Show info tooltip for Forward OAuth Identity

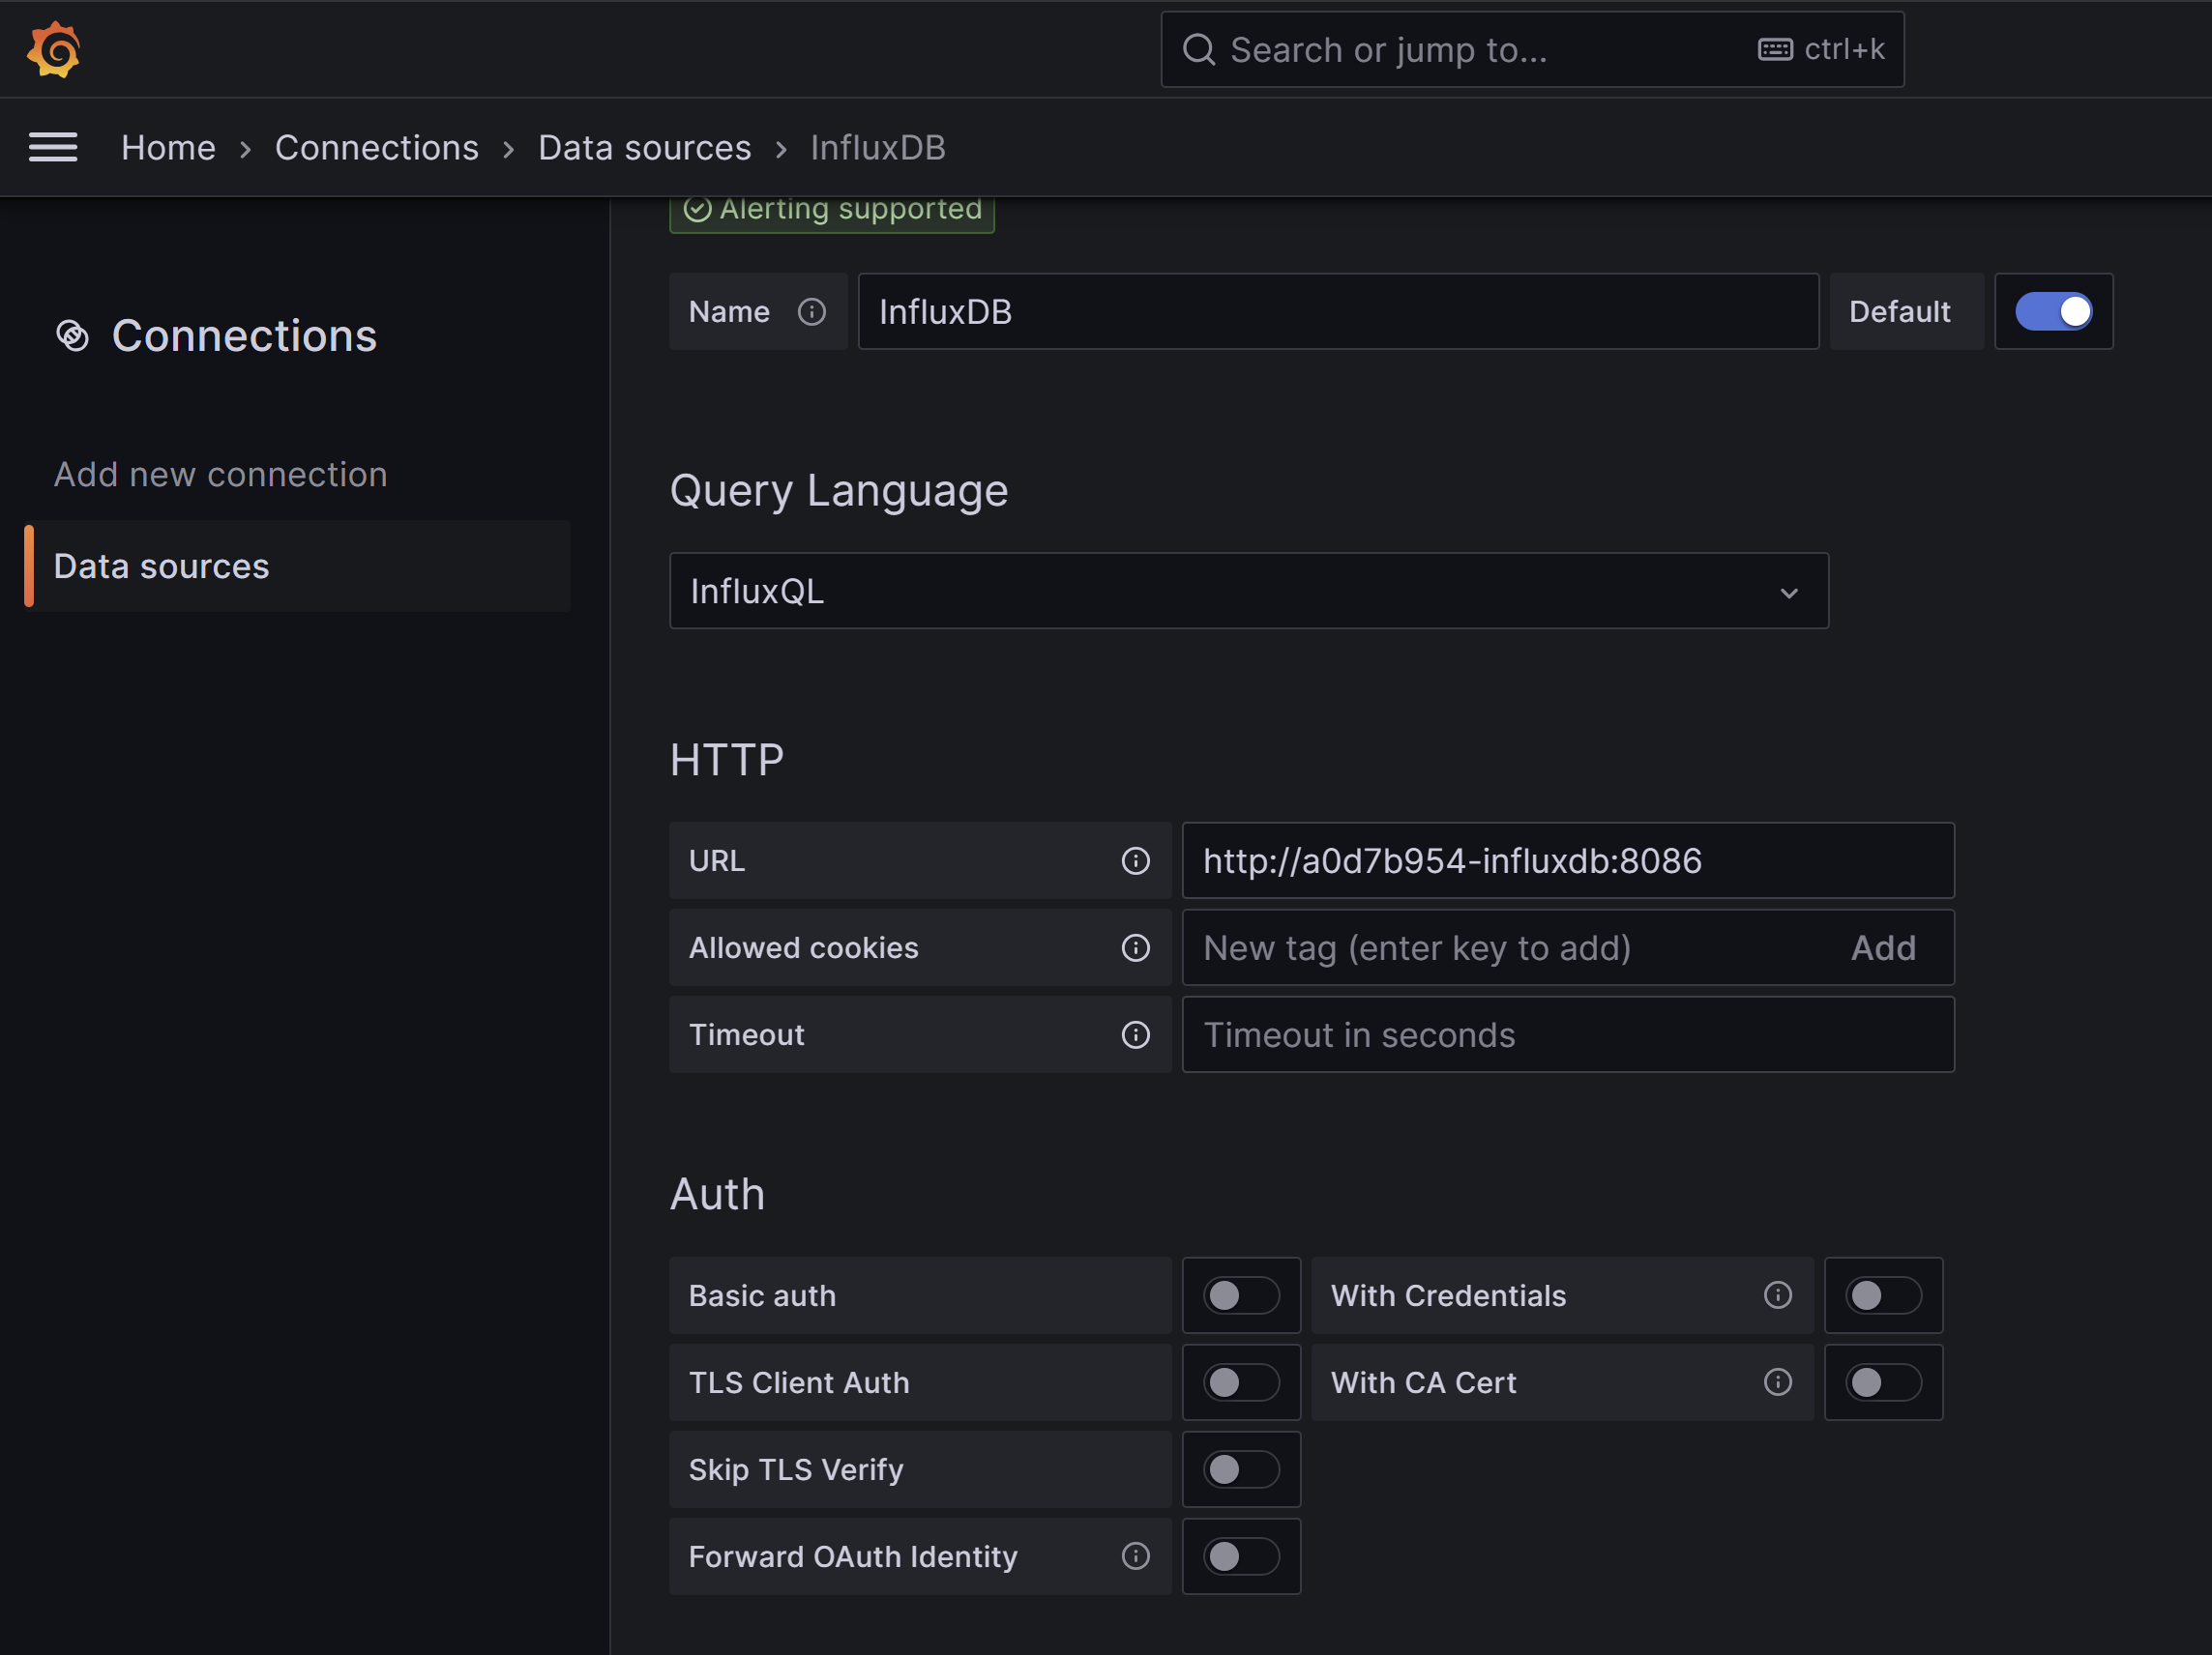[x=1136, y=1556]
